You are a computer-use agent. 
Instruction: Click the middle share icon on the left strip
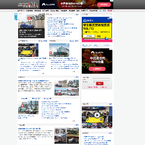[x=16, y=17]
